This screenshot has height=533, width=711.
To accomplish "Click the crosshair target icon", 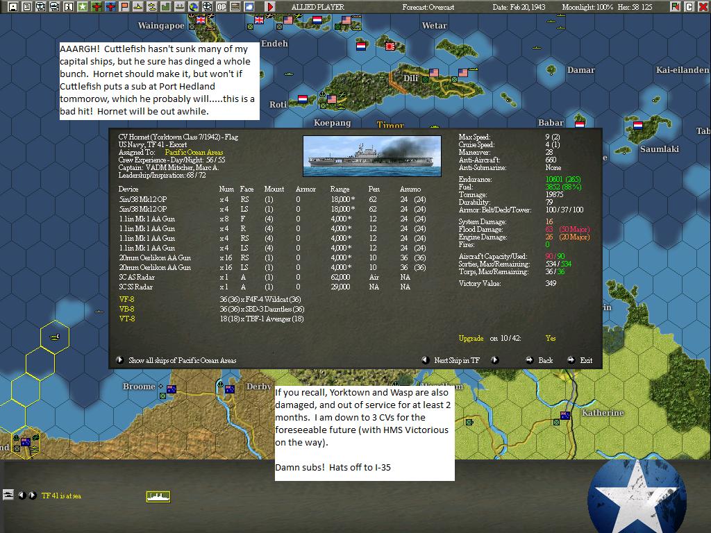I will 207,7.
